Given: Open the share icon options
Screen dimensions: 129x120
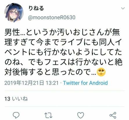Looking at the screenshot, I should tap(113, 115).
